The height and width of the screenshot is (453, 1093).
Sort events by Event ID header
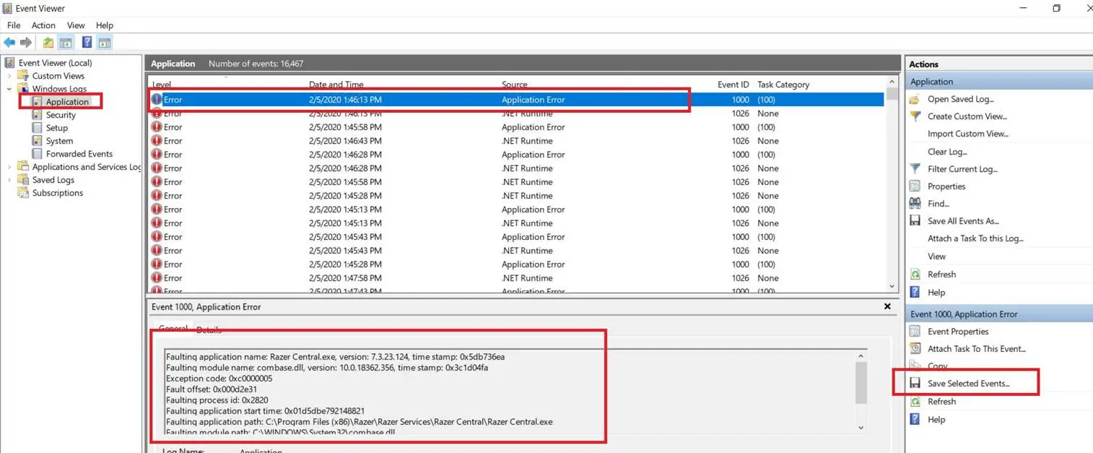coord(733,85)
